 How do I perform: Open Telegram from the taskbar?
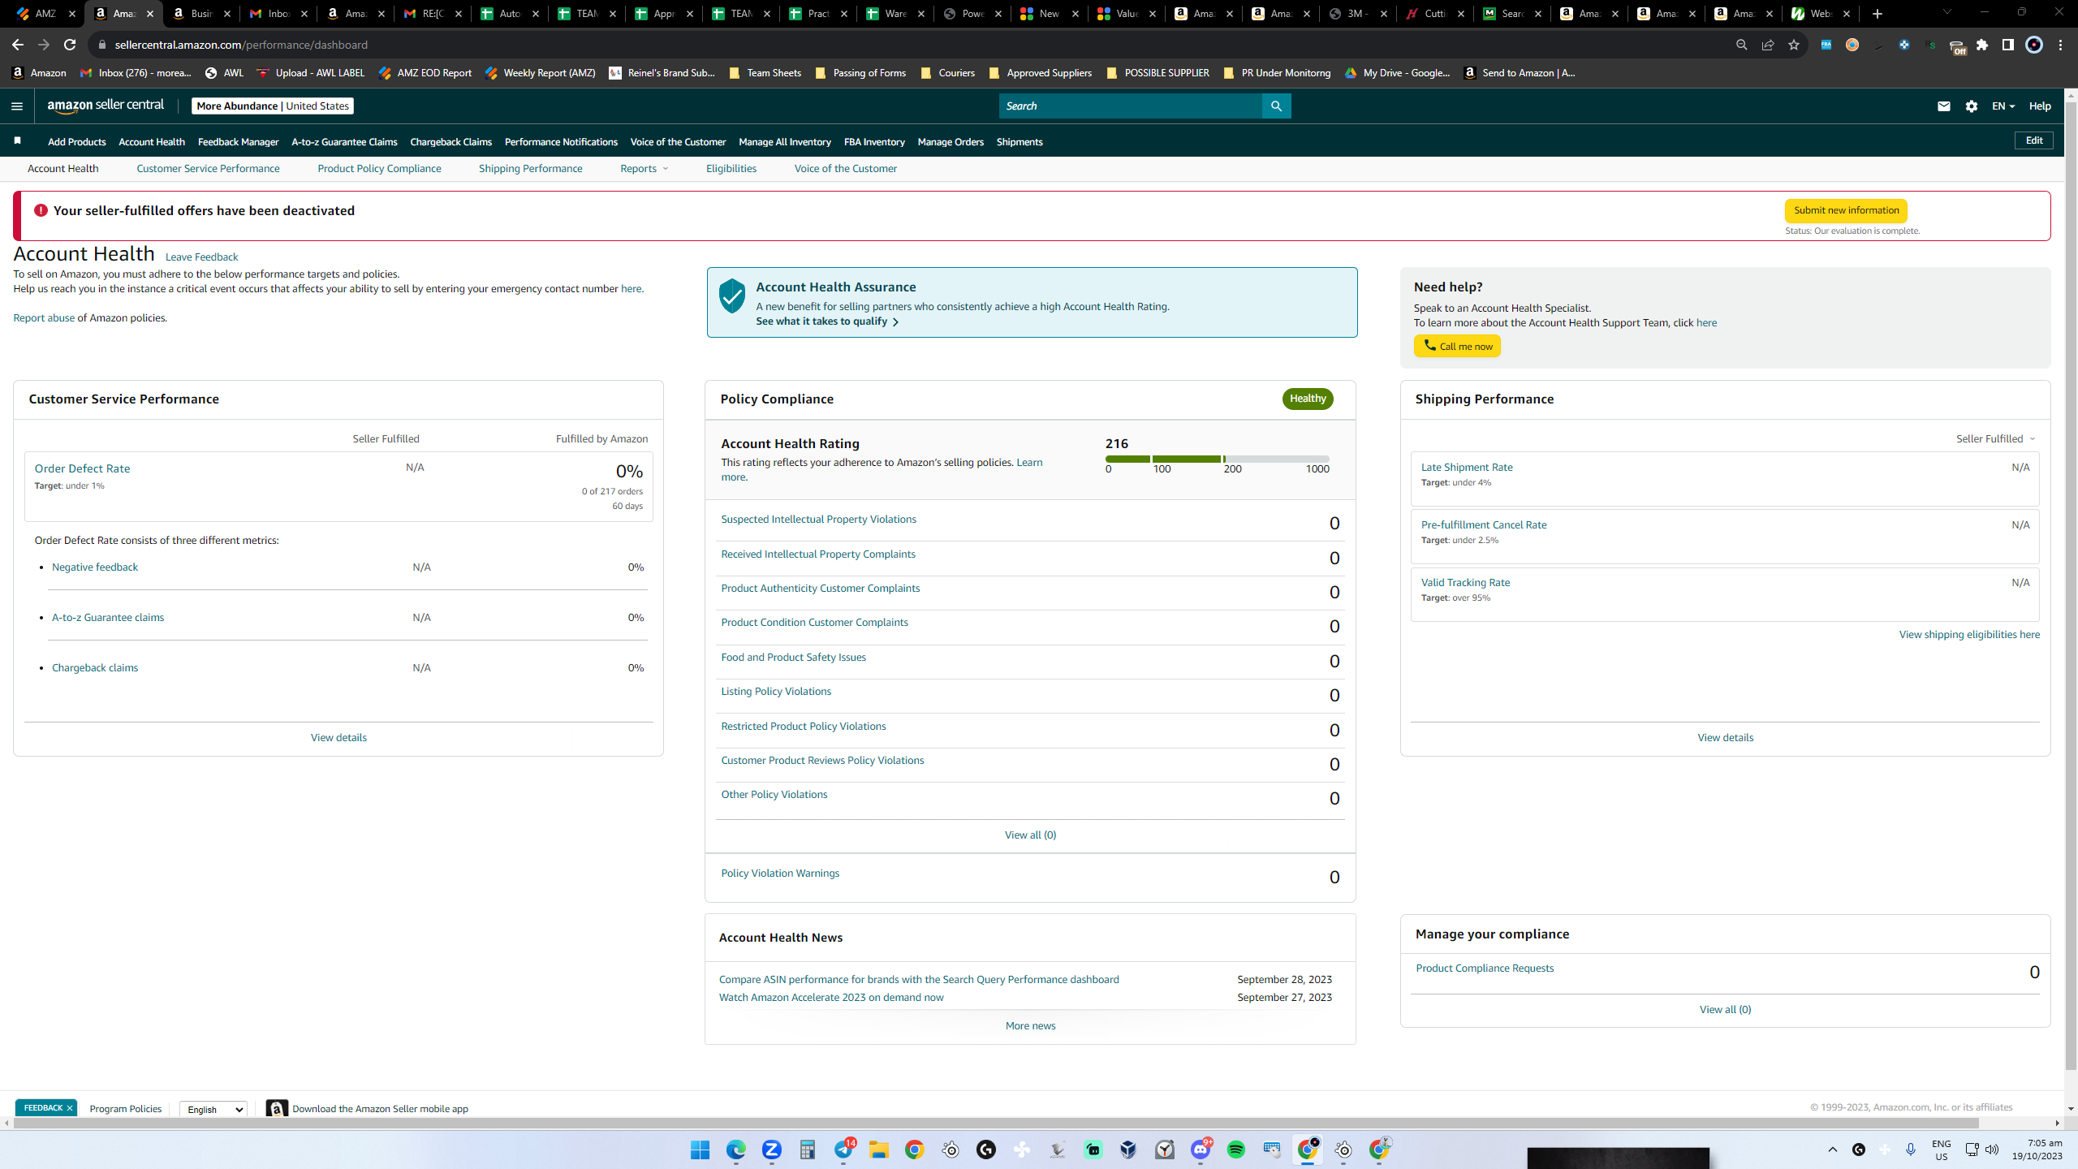click(x=844, y=1150)
